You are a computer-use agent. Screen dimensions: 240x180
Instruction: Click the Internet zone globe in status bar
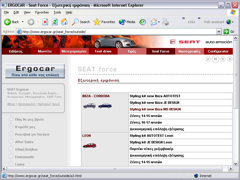[x=196, y=176]
